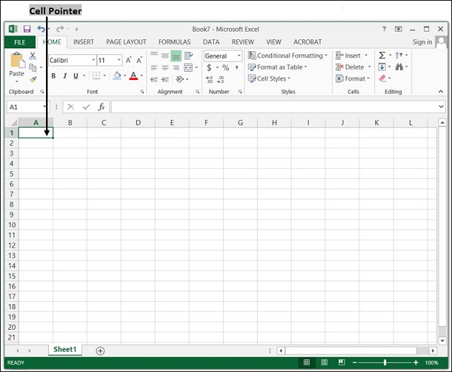Toggle middle vertical alignment

click(165, 55)
